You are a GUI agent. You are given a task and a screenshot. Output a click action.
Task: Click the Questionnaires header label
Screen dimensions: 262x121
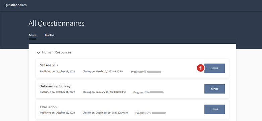(x=15, y=5)
